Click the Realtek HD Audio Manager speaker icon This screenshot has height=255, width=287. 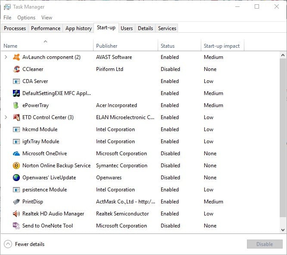[x=16, y=214]
